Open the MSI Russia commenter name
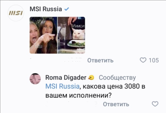Image resolution: width=166 pixels, height=113 pixels. pyautogui.click(x=46, y=9)
